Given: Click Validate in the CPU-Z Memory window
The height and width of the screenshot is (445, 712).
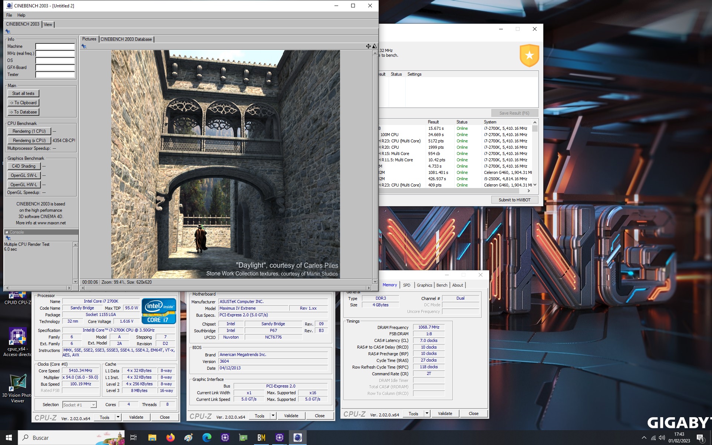Looking at the screenshot, I should (445, 413).
